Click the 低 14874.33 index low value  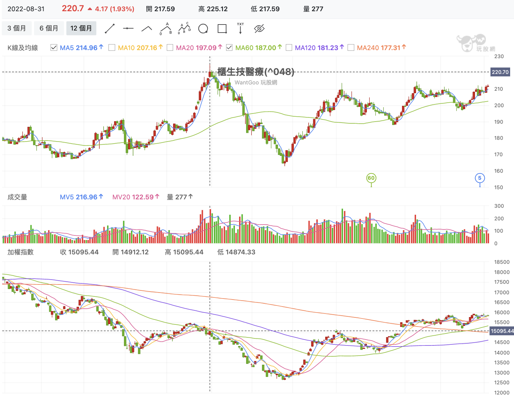236,252
